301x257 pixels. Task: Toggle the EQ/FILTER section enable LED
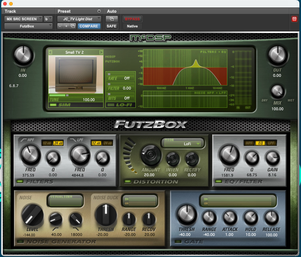tap(219, 181)
